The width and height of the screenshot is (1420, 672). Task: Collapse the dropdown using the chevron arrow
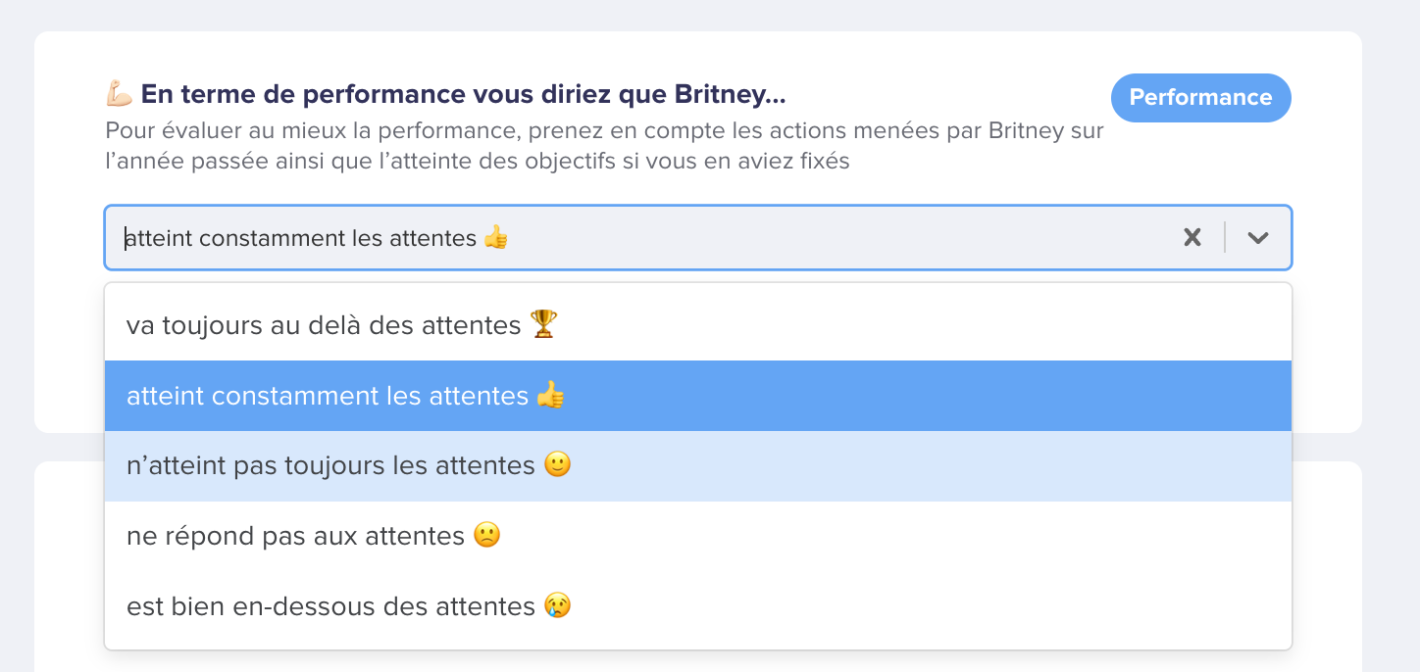(1258, 237)
